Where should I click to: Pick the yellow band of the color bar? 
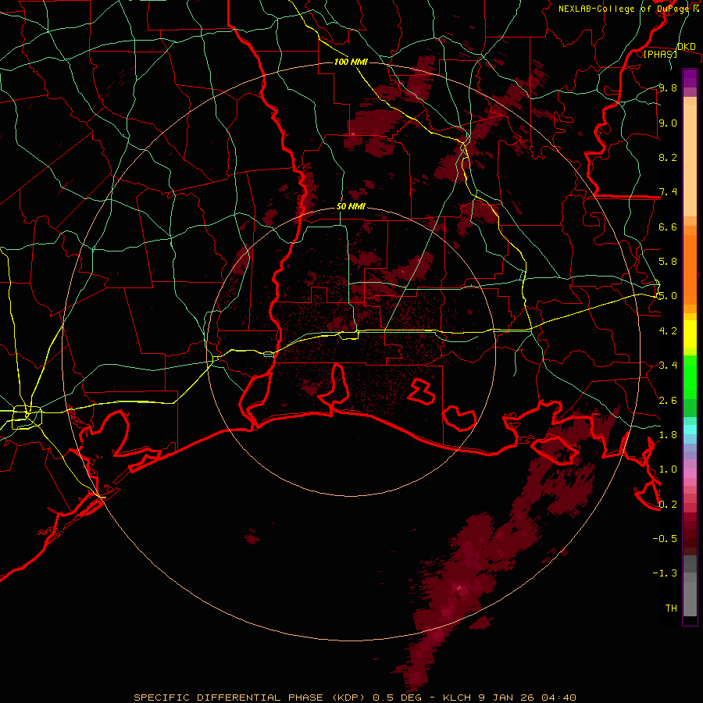pyautogui.click(x=690, y=334)
